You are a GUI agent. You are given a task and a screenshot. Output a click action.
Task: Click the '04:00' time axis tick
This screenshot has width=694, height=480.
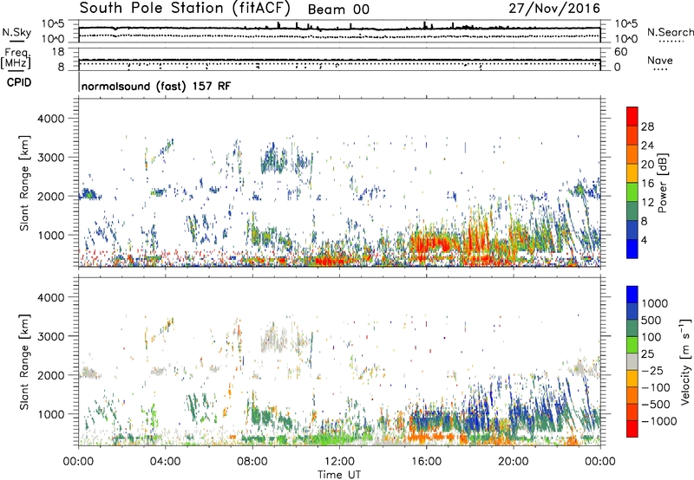(165, 462)
